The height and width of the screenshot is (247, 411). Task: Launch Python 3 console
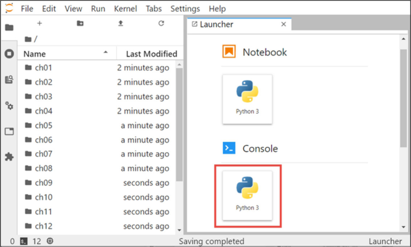coord(247,195)
